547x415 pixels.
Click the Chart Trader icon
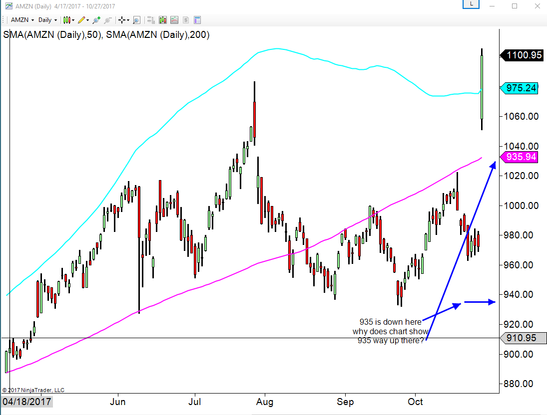[151, 20]
